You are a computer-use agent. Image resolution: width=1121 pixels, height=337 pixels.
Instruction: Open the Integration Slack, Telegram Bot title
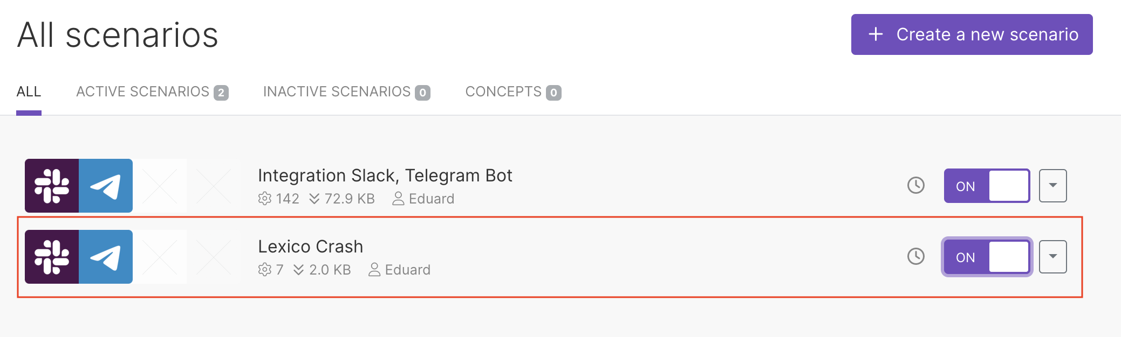click(385, 175)
